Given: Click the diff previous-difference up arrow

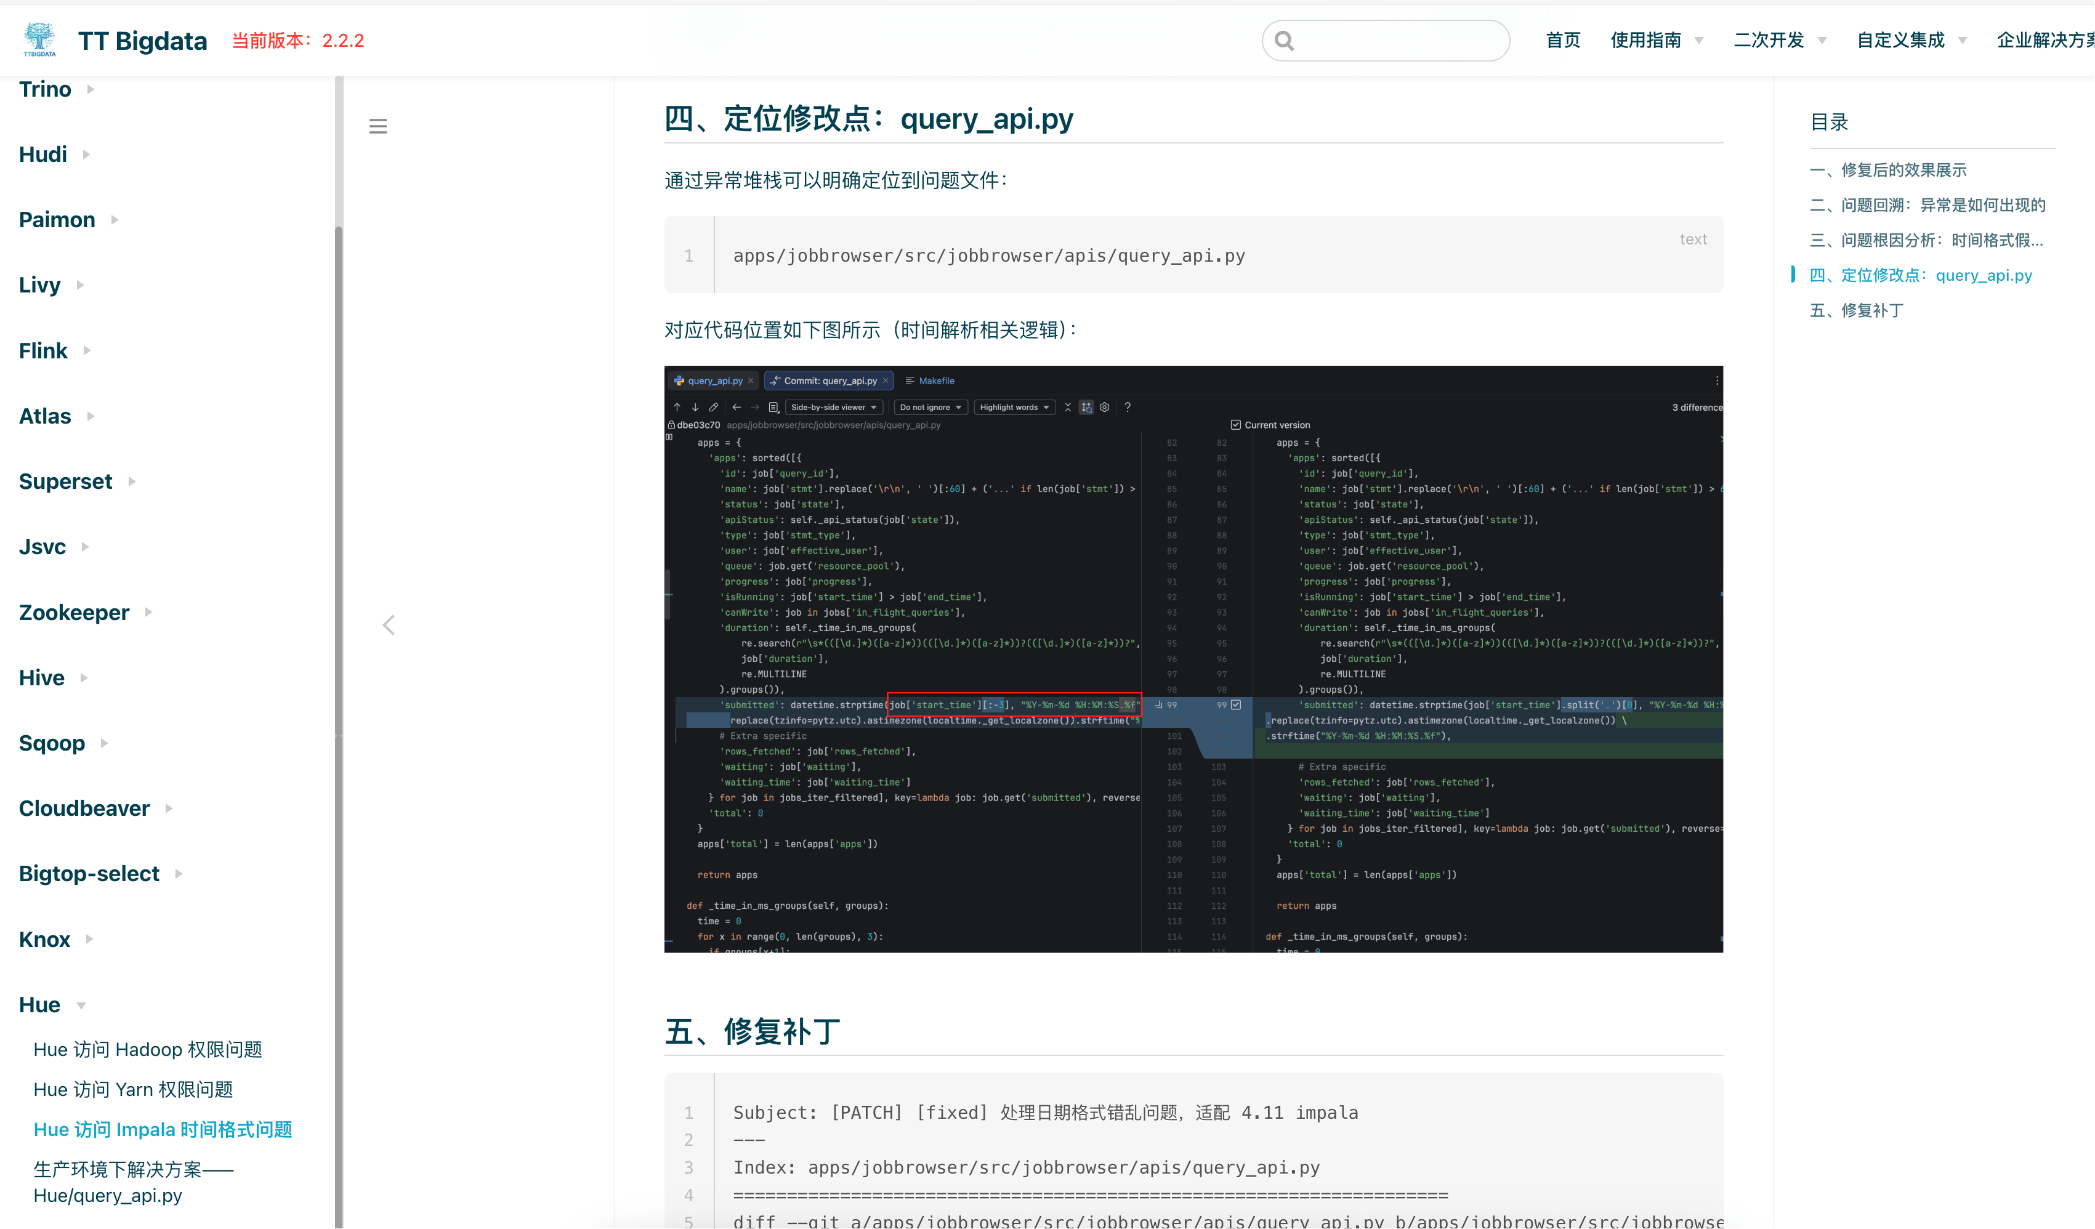Looking at the screenshot, I should coord(677,407).
